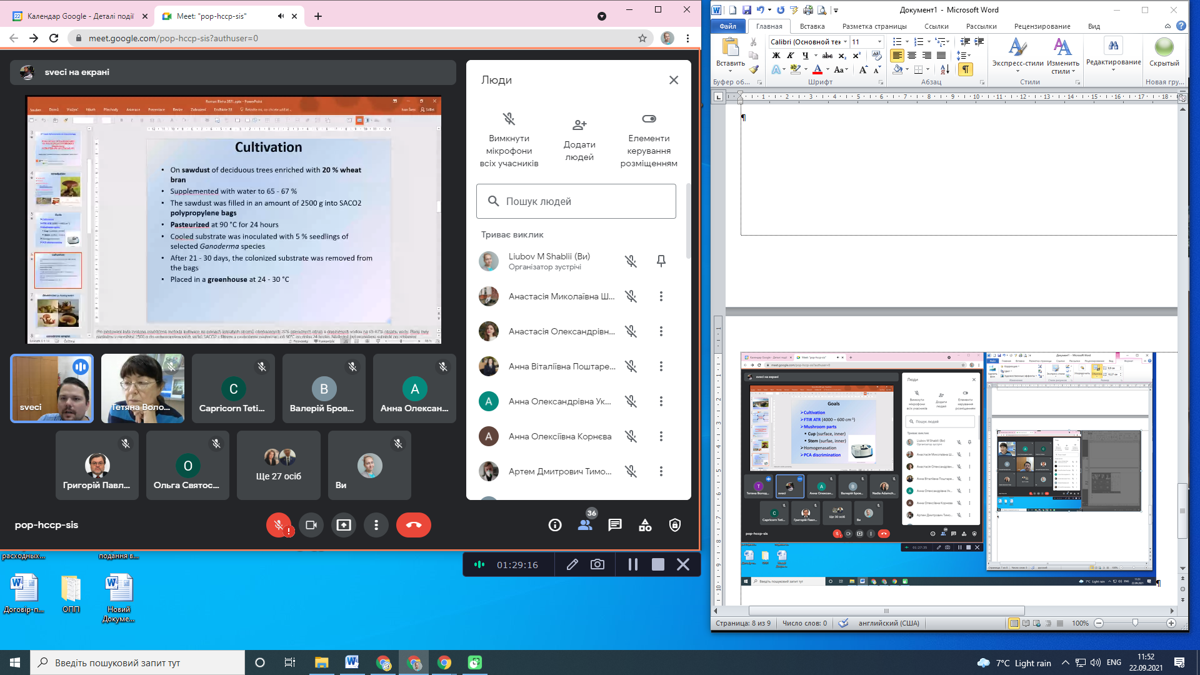Open Елементи керування розміщенням
This screenshot has width=1200, height=675.
click(649, 140)
